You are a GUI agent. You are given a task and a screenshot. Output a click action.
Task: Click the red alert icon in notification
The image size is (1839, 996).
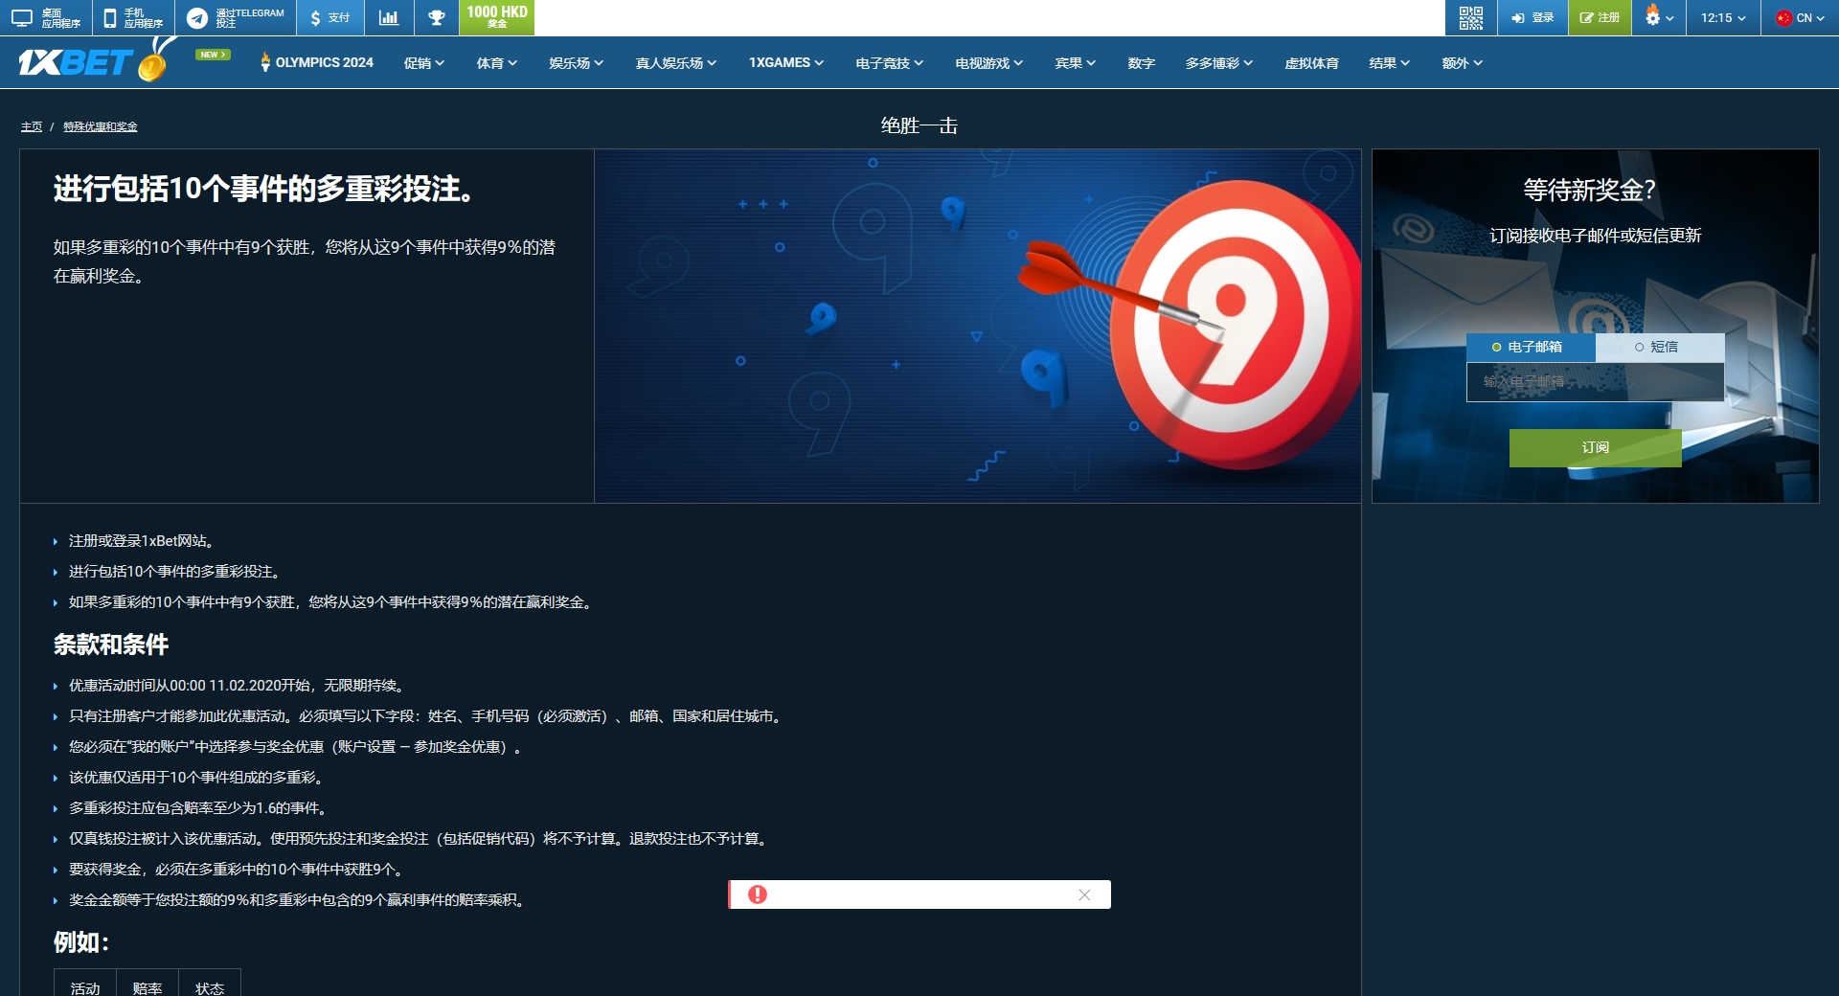(x=758, y=894)
